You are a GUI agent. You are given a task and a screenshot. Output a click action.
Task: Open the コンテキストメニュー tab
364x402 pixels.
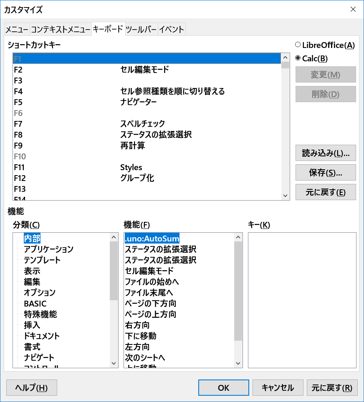point(61,29)
